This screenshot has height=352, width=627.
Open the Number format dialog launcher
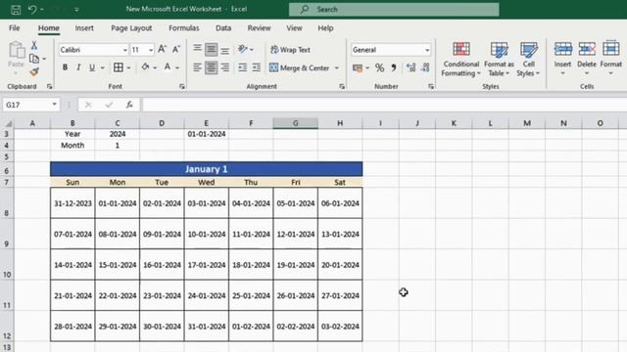(x=431, y=86)
